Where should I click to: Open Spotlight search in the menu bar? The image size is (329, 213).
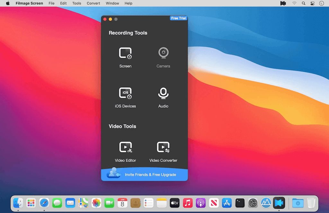304,3
